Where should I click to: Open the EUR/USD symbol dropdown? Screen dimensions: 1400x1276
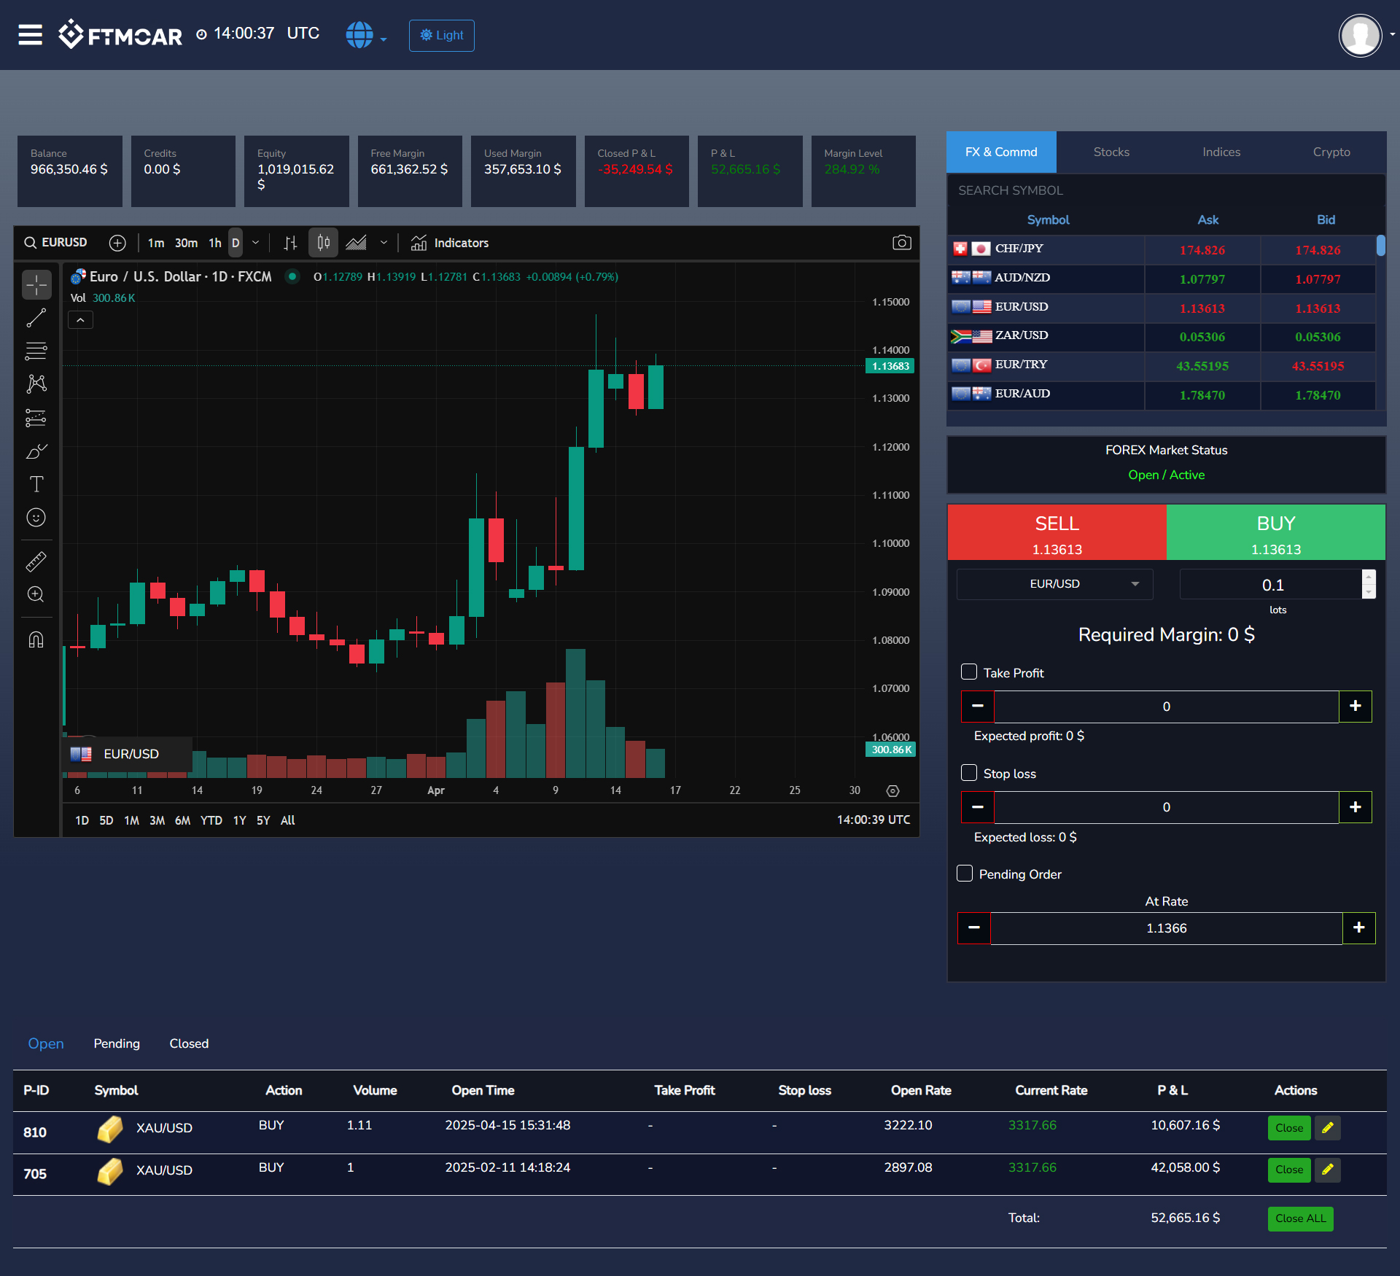tap(1054, 584)
